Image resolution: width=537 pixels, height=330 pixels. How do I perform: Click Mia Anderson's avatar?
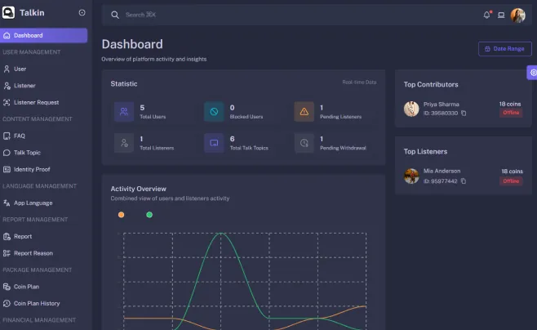(x=411, y=176)
